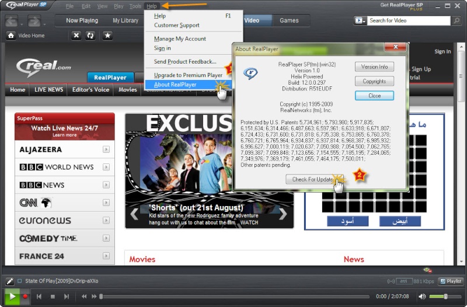Open search type dropdown beside search box
Screen dimensions: 467x307
click(360, 20)
